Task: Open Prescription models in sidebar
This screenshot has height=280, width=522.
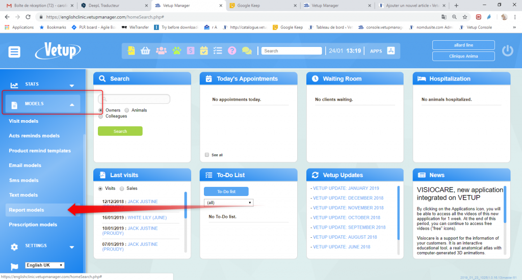Action: click(33, 225)
